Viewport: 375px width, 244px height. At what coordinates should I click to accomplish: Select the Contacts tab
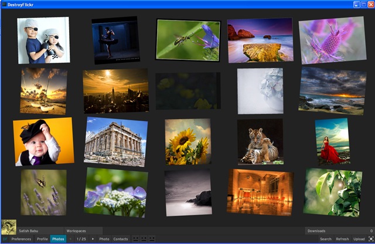coord(121,239)
